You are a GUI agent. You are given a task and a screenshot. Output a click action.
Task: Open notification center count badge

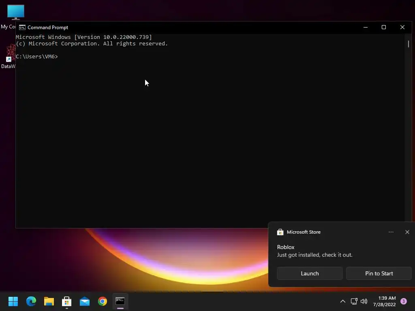click(x=404, y=301)
